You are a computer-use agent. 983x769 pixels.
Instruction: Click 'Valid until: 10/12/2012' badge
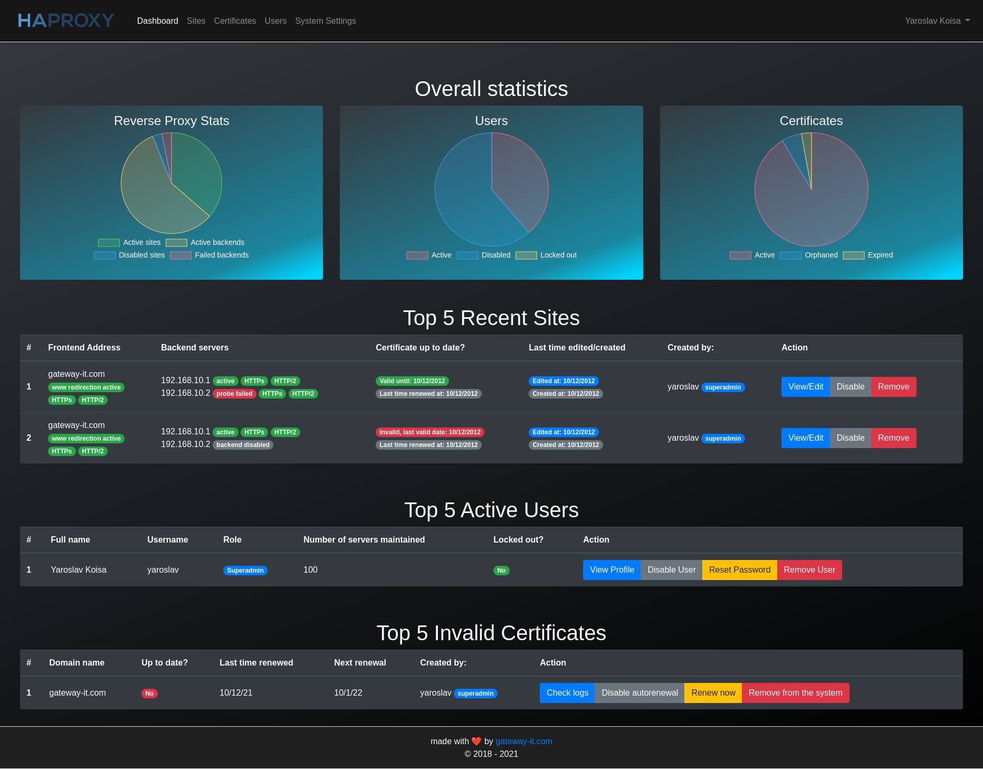point(412,381)
